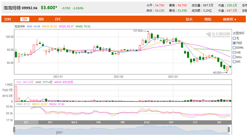Click the 2021-01 date axis label
Image resolution: width=247 pixels, height=136 pixels.
coord(58,77)
